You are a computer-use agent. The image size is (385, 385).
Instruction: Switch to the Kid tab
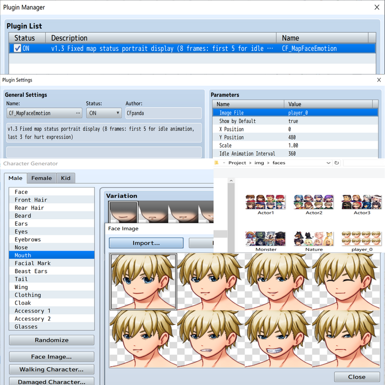65,178
